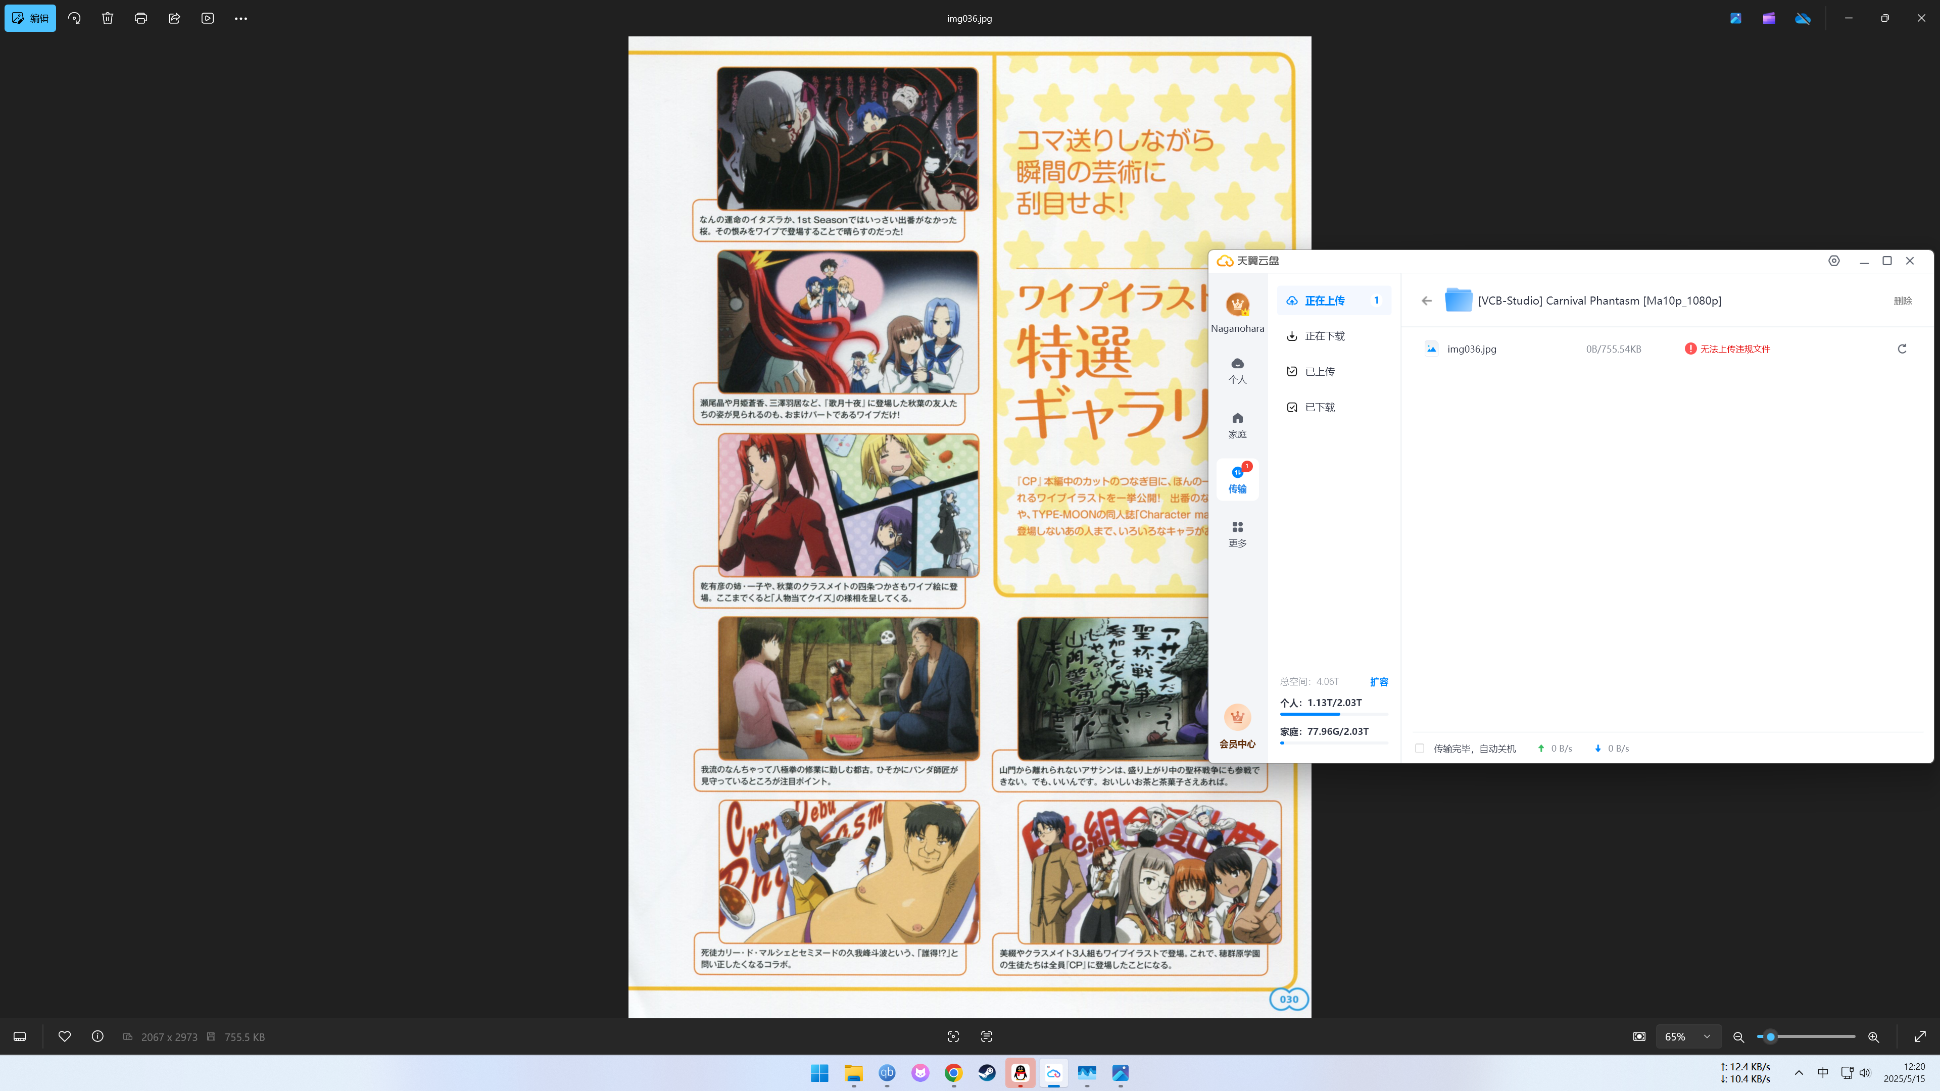Open the 家庭 family cloud section
Viewport: 1940px width, 1091px height.
click(1237, 425)
